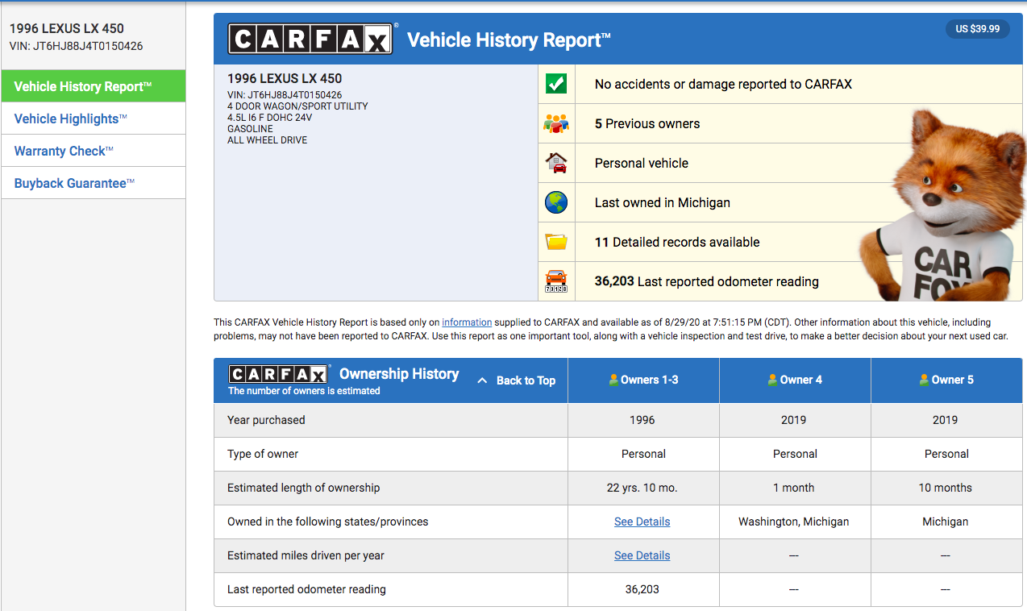This screenshot has width=1027, height=611.
Task: Open the Vehicle Highlights section
Action: click(94, 118)
